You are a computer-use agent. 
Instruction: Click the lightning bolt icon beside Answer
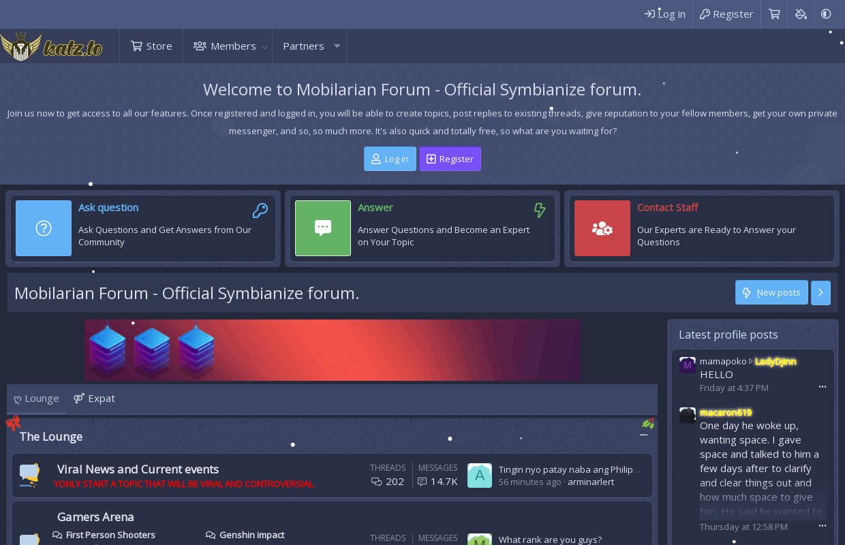[539, 211]
